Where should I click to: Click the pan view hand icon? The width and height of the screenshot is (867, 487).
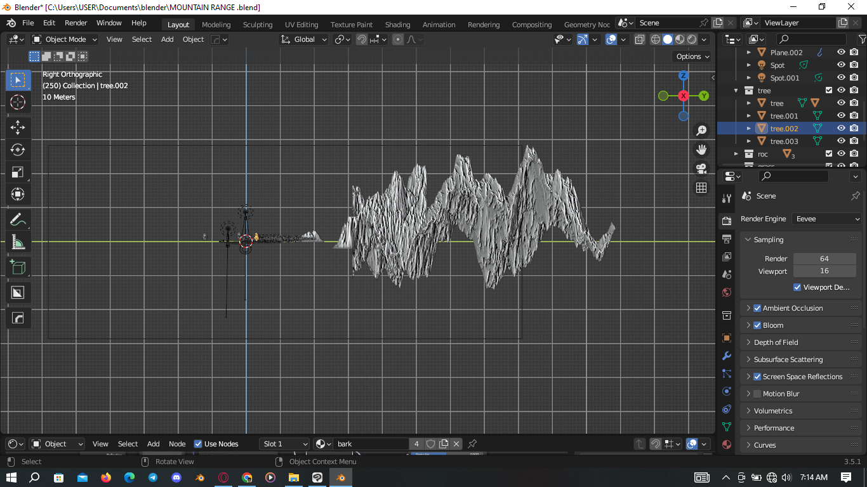[701, 150]
